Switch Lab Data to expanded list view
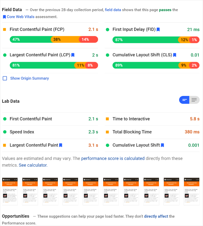The image size is (203, 226). click(194, 100)
